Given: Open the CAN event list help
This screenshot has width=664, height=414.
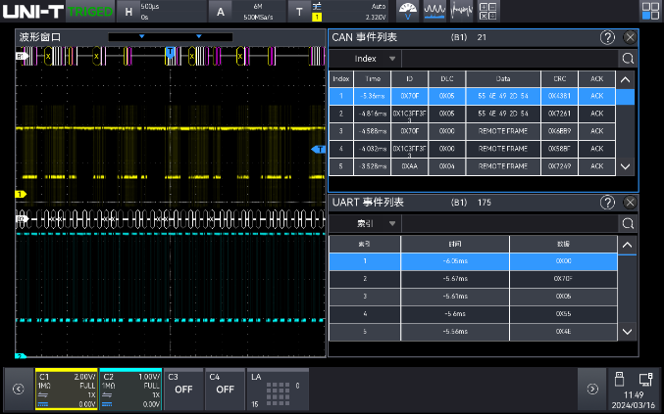Looking at the screenshot, I should tap(608, 37).
